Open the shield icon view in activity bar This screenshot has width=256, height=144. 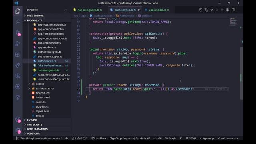pos(18,76)
